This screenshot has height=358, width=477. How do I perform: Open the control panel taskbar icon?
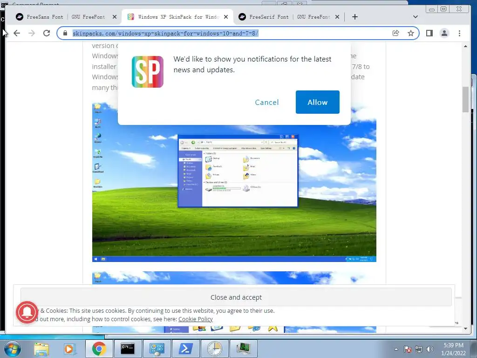157,349
